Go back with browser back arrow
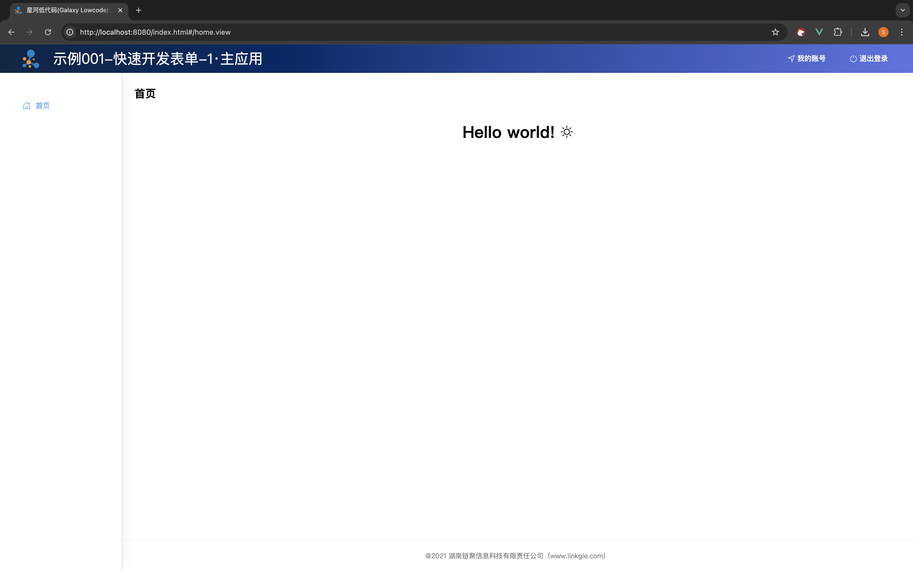The image size is (913, 571). (x=11, y=32)
